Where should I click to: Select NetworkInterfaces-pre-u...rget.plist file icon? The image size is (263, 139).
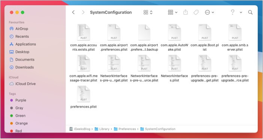pyautogui.click(x=114, y=63)
